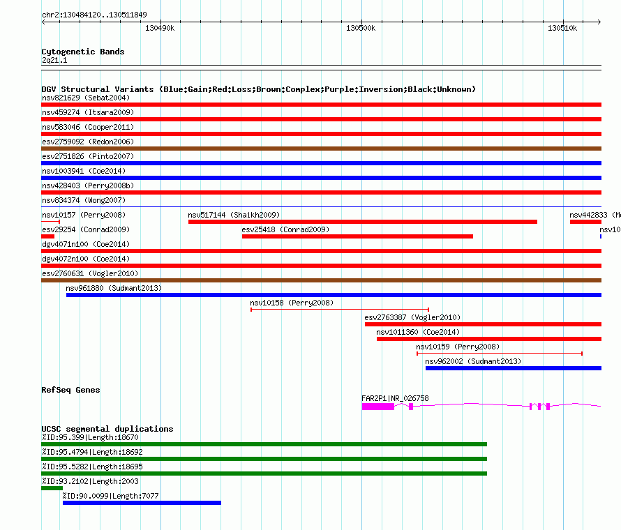The height and width of the screenshot is (530, 621).
Task: Click the right arrow of the ruler
Action: [x=599, y=22]
